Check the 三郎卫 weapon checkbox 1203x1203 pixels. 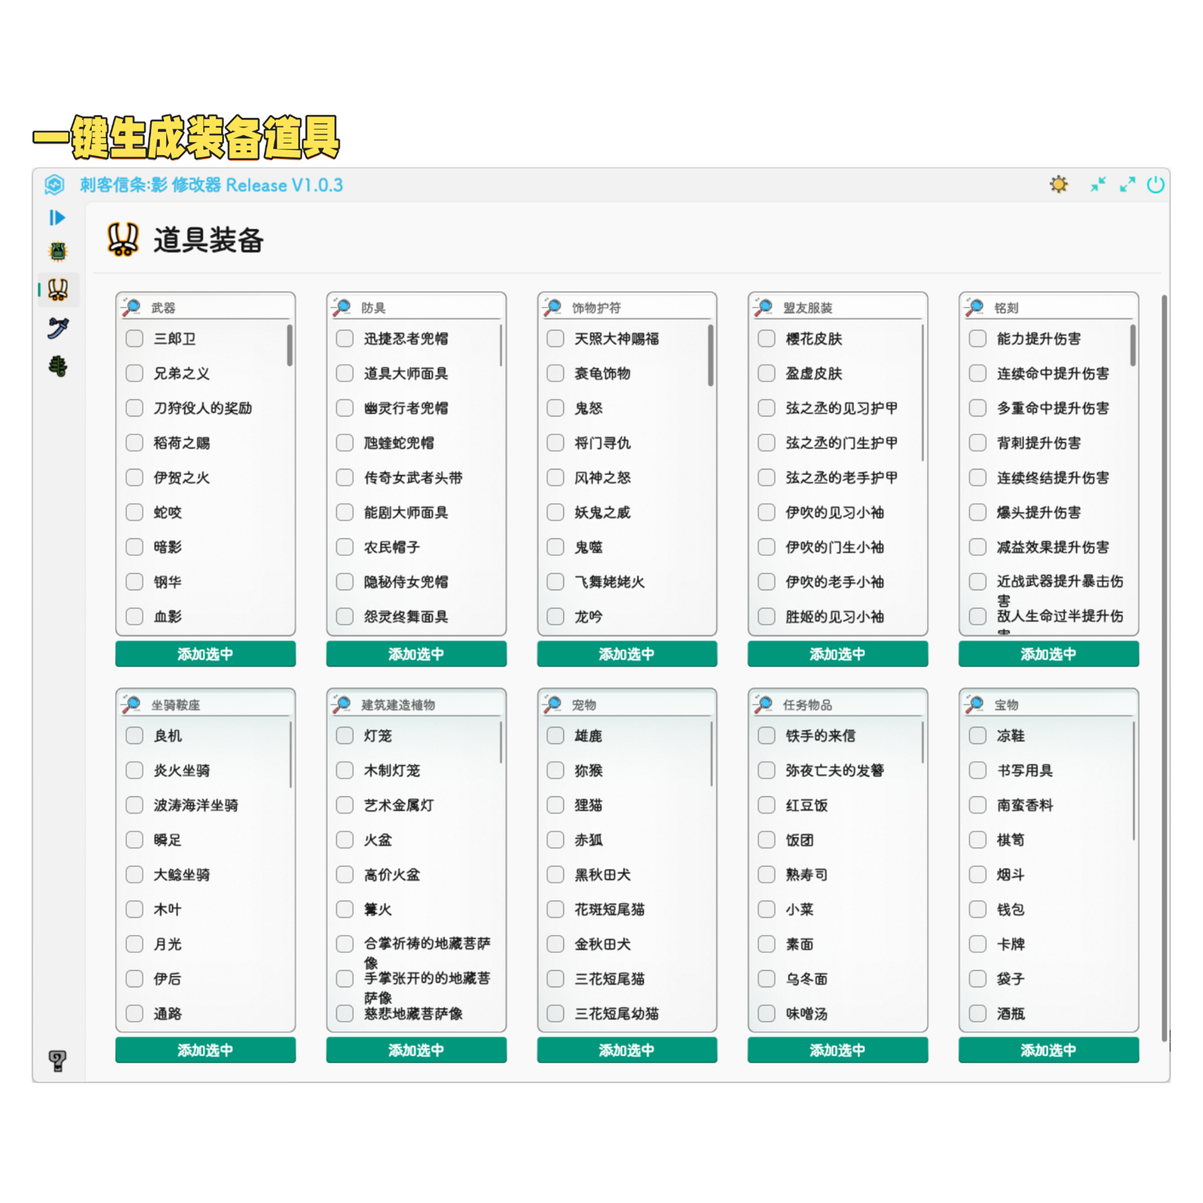(134, 338)
